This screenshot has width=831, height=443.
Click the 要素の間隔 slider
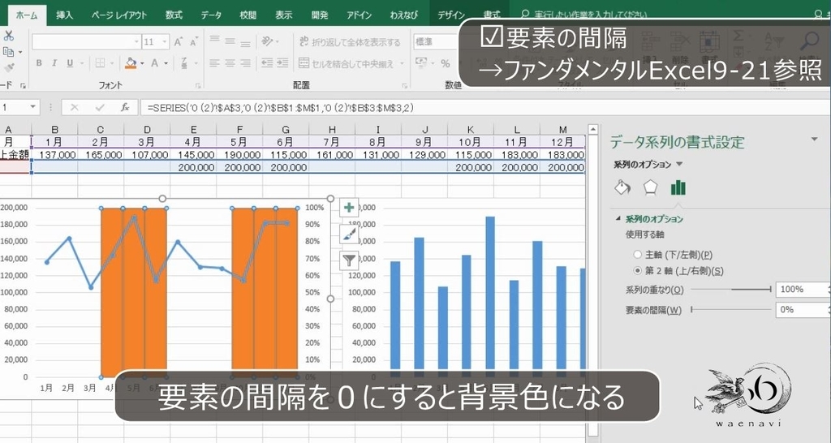click(731, 309)
